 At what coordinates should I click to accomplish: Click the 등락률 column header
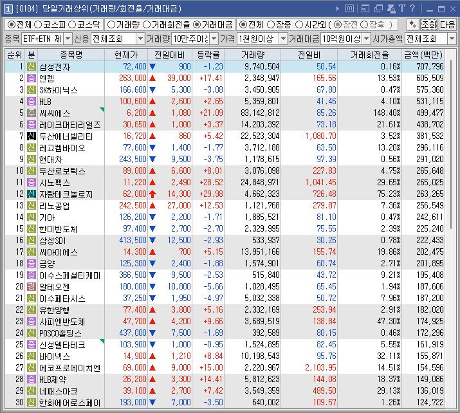[208, 55]
